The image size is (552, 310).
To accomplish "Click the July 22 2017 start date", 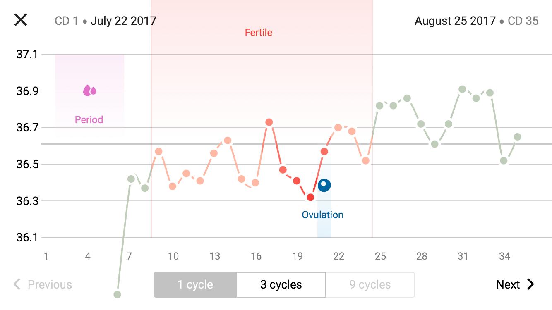I will point(123,21).
